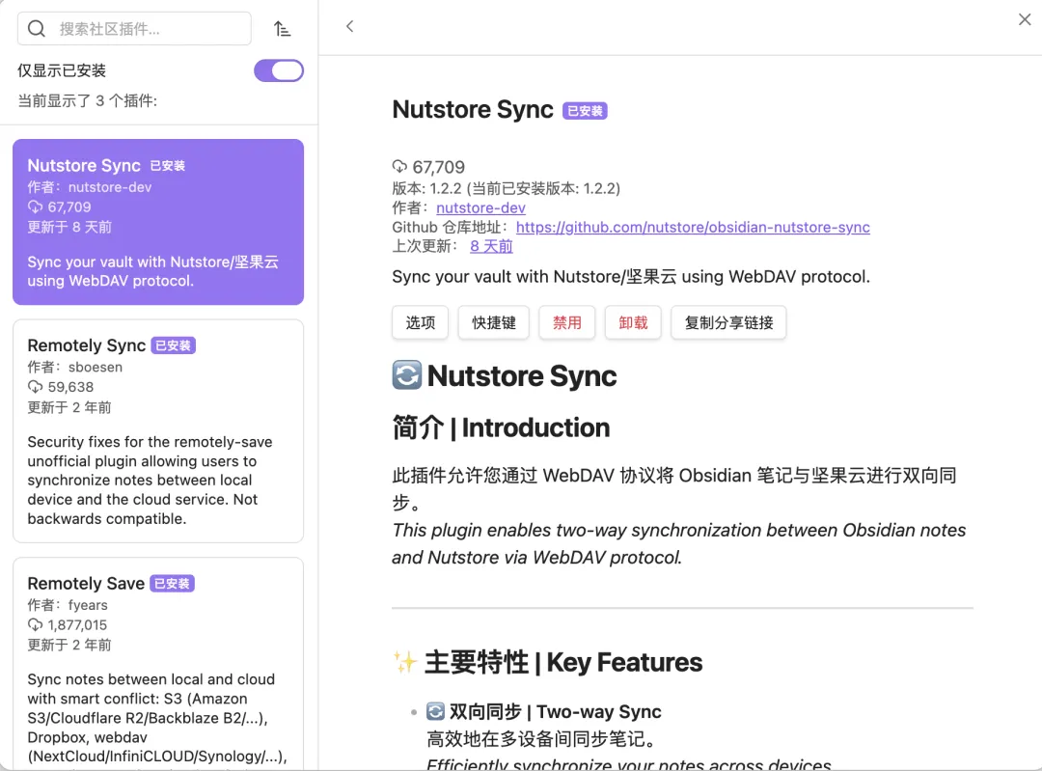Screen dimensions: 1042x771
Task: Select the Remotely Sync plugin card
Action: coord(158,430)
